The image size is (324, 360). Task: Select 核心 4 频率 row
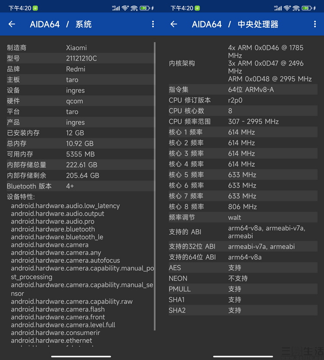[x=243, y=164]
